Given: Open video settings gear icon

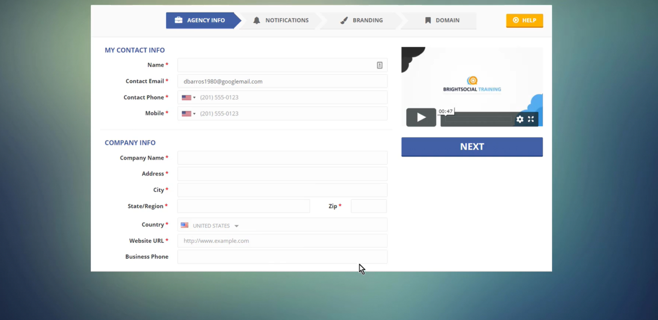Looking at the screenshot, I should [x=520, y=119].
